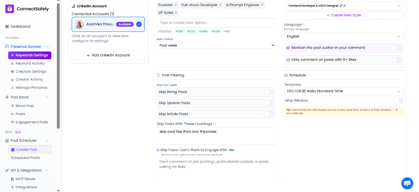Click the Creator Activity chart icon
Viewport: 419px width, 192px height.
tap(12, 80)
